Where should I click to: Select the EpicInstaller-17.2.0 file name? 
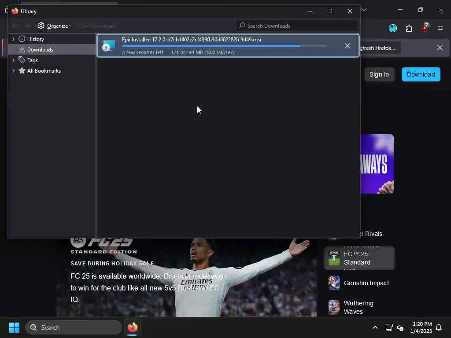click(x=192, y=40)
